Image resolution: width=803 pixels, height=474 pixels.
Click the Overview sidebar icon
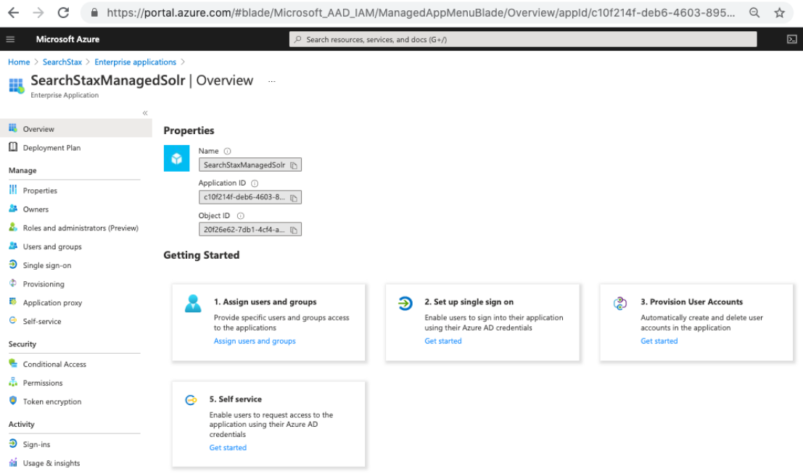[x=13, y=128]
